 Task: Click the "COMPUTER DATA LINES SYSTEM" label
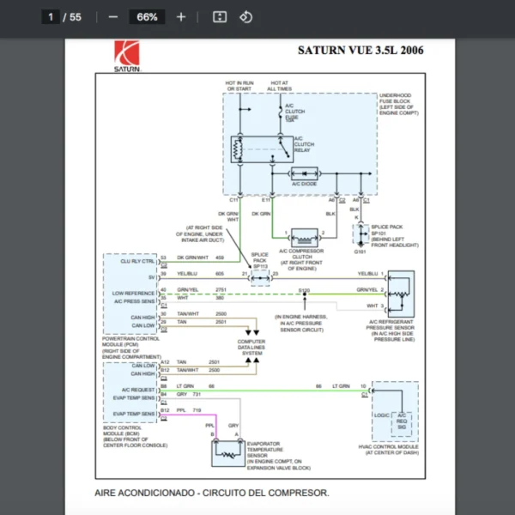pos(251,347)
